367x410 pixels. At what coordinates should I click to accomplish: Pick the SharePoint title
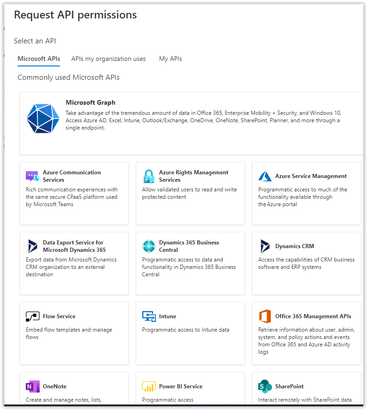click(x=290, y=386)
